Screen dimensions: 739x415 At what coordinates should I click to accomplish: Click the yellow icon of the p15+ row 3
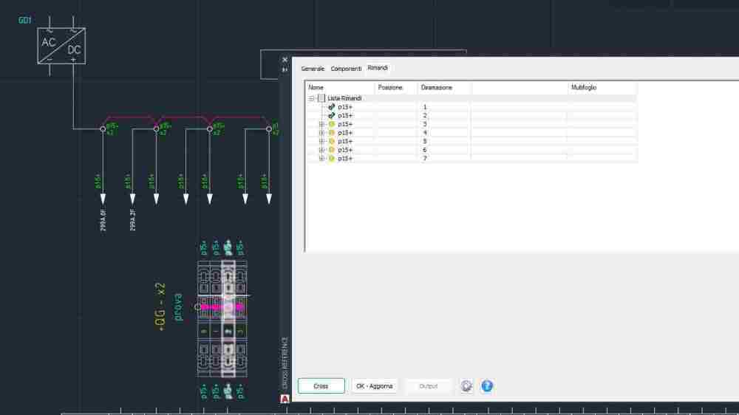(x=331, y=124)
